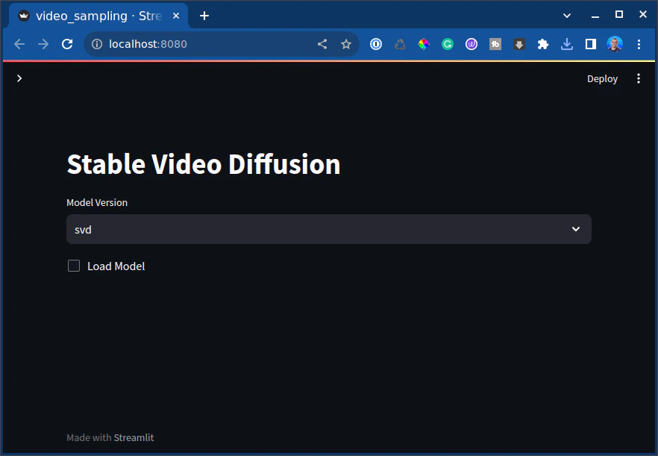This screenshot has width=658, height=456.
Task: Open the Grammarly extension
Action: 448,44
